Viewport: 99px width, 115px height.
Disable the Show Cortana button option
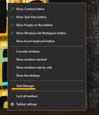click(x=47, y=9)
